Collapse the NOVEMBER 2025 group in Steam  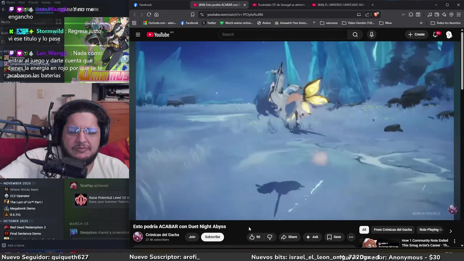[2, 183]
